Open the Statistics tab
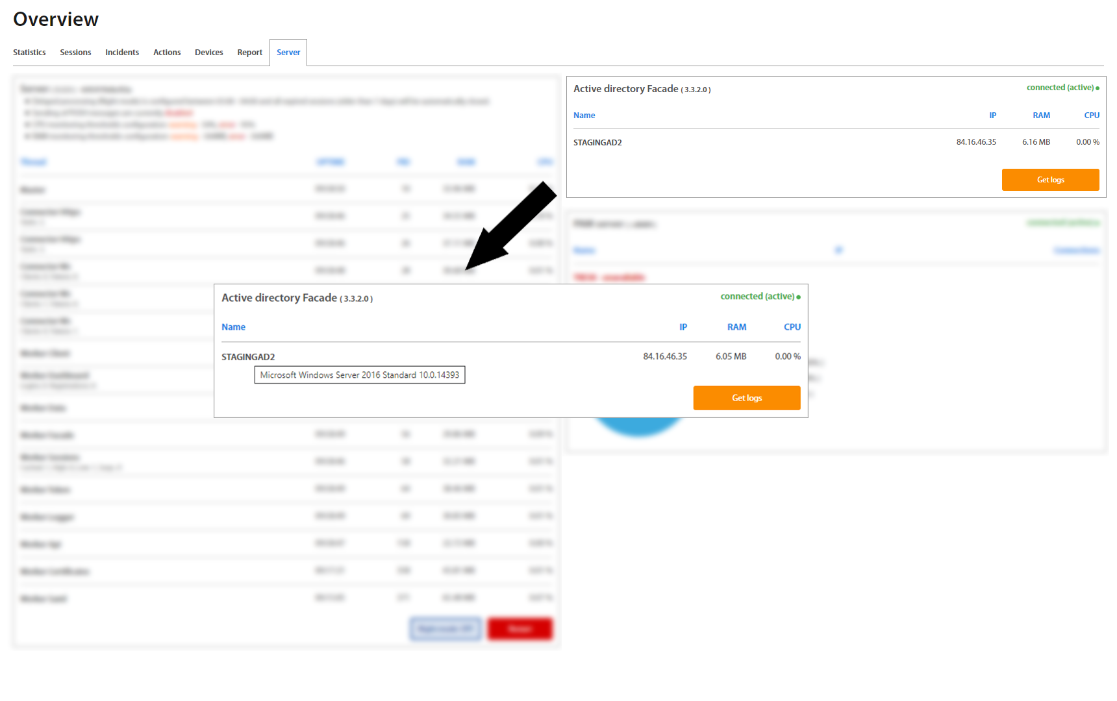 [29, 53]
